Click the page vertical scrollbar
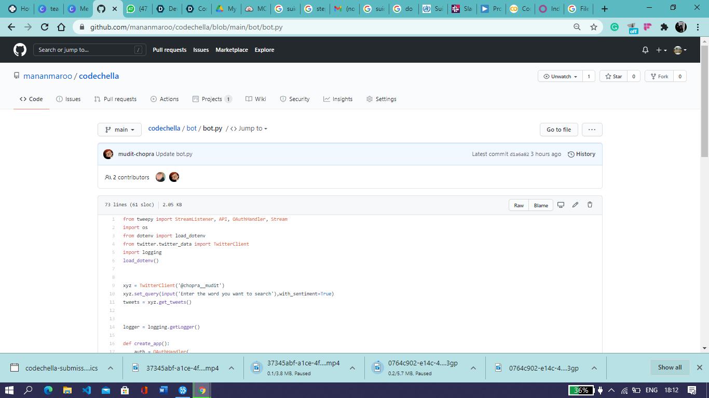This screenshot has height=398, width=709. pyautogui.click(x=704, y=101)
